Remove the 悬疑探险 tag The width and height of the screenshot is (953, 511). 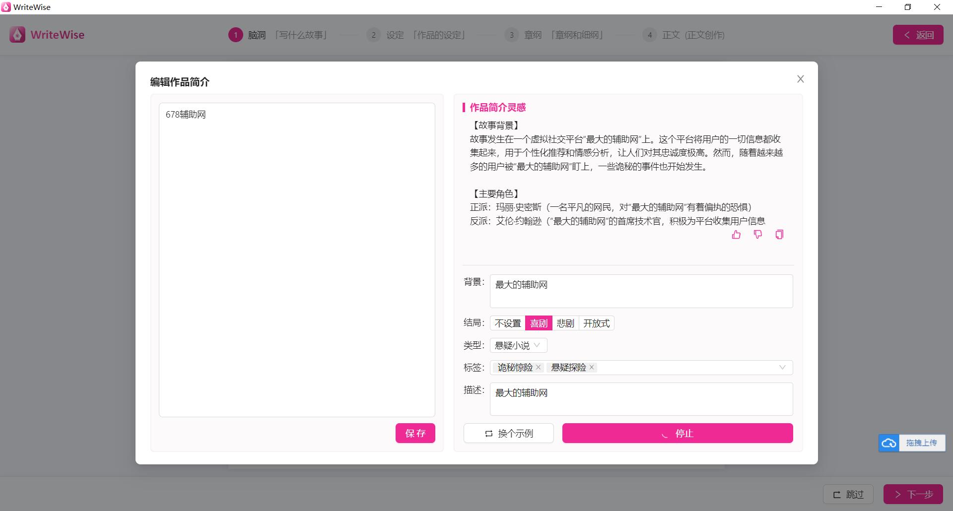(592, 368)
